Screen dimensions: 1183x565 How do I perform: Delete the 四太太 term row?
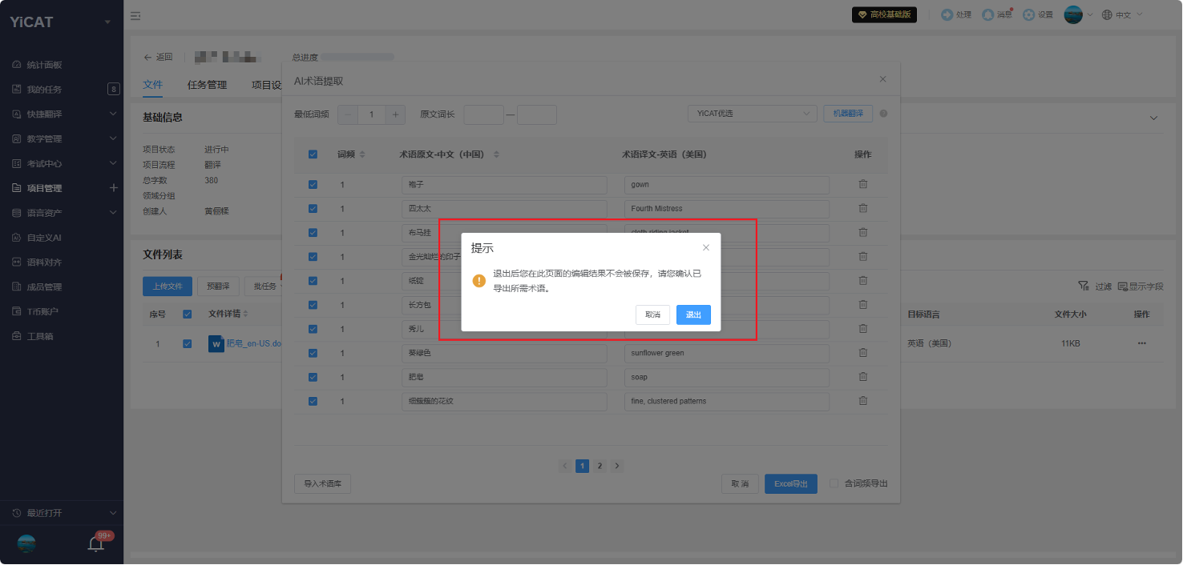[863, 209]
